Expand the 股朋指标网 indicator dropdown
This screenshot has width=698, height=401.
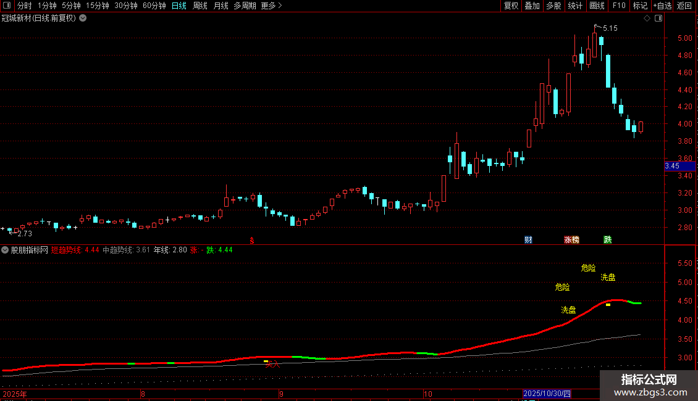point(5,250)
